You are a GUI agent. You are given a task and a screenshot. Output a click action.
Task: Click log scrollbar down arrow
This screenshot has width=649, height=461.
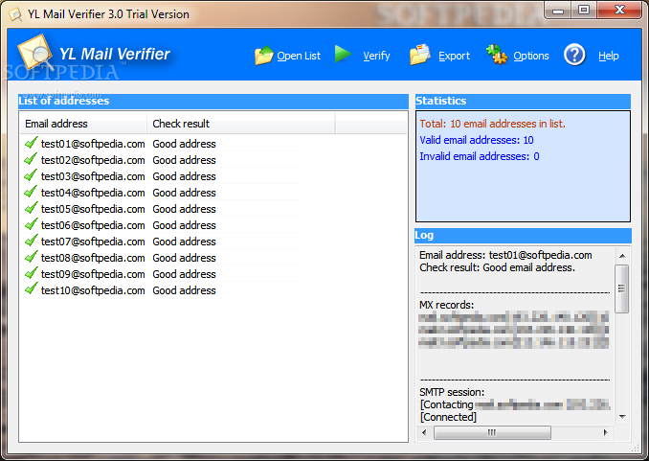tap(622, 416)
